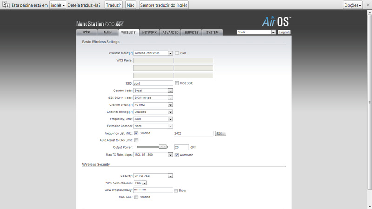Open the Tools dropdown
Image resolution: width=372 pixels, height=209 pixels.
click(x=256, y=32)
